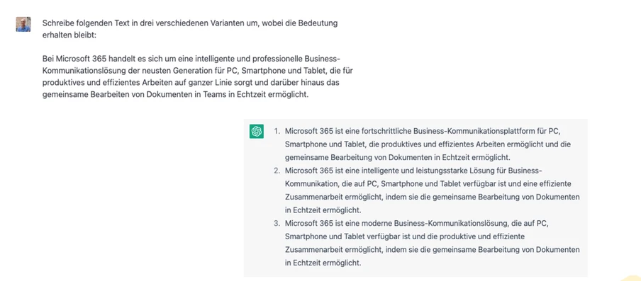Click the user profile avatar photo
The image size is (641, 281).
point(23,25)
